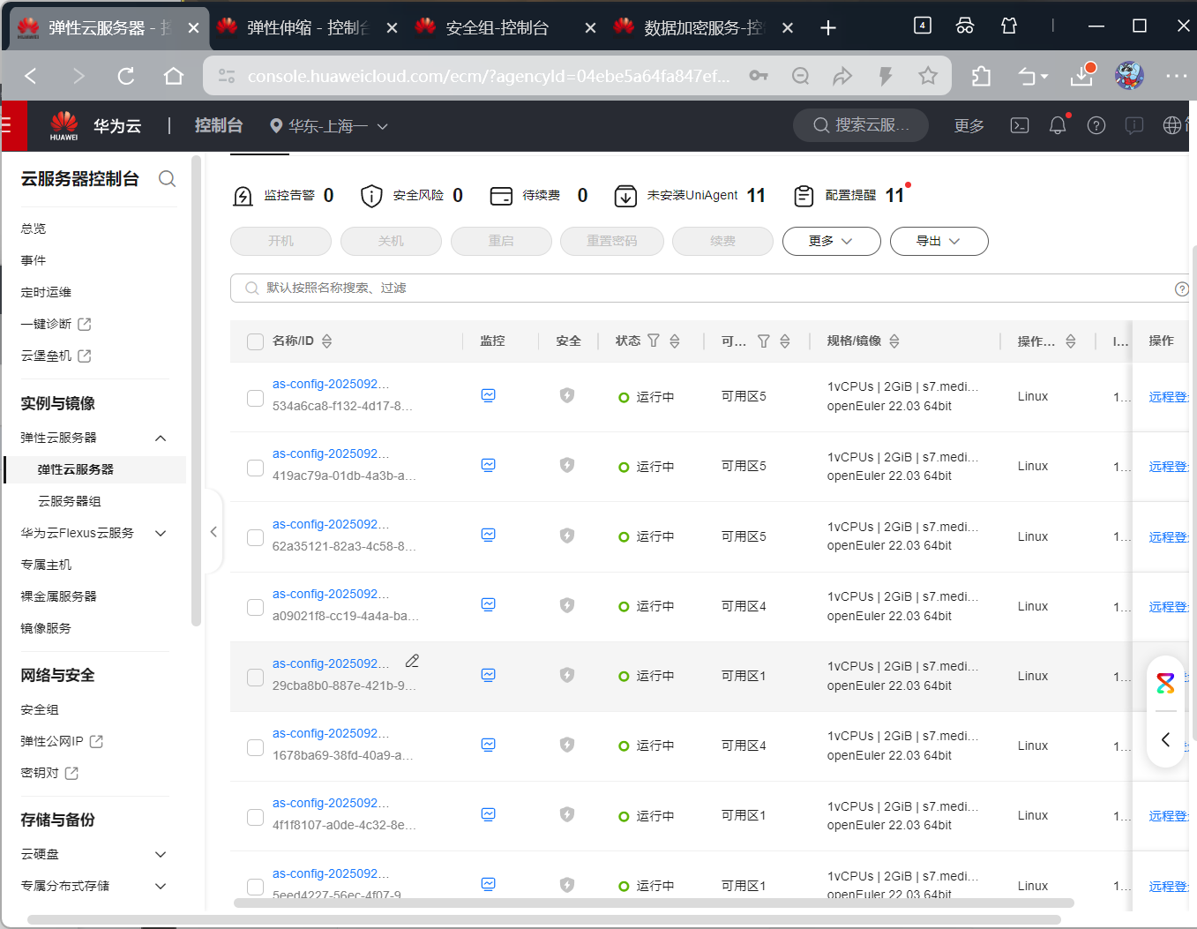The image size is (1197, 929).
Task: Collapse the 弹性云服务器 sidebar group
Action: coord(161,438)
